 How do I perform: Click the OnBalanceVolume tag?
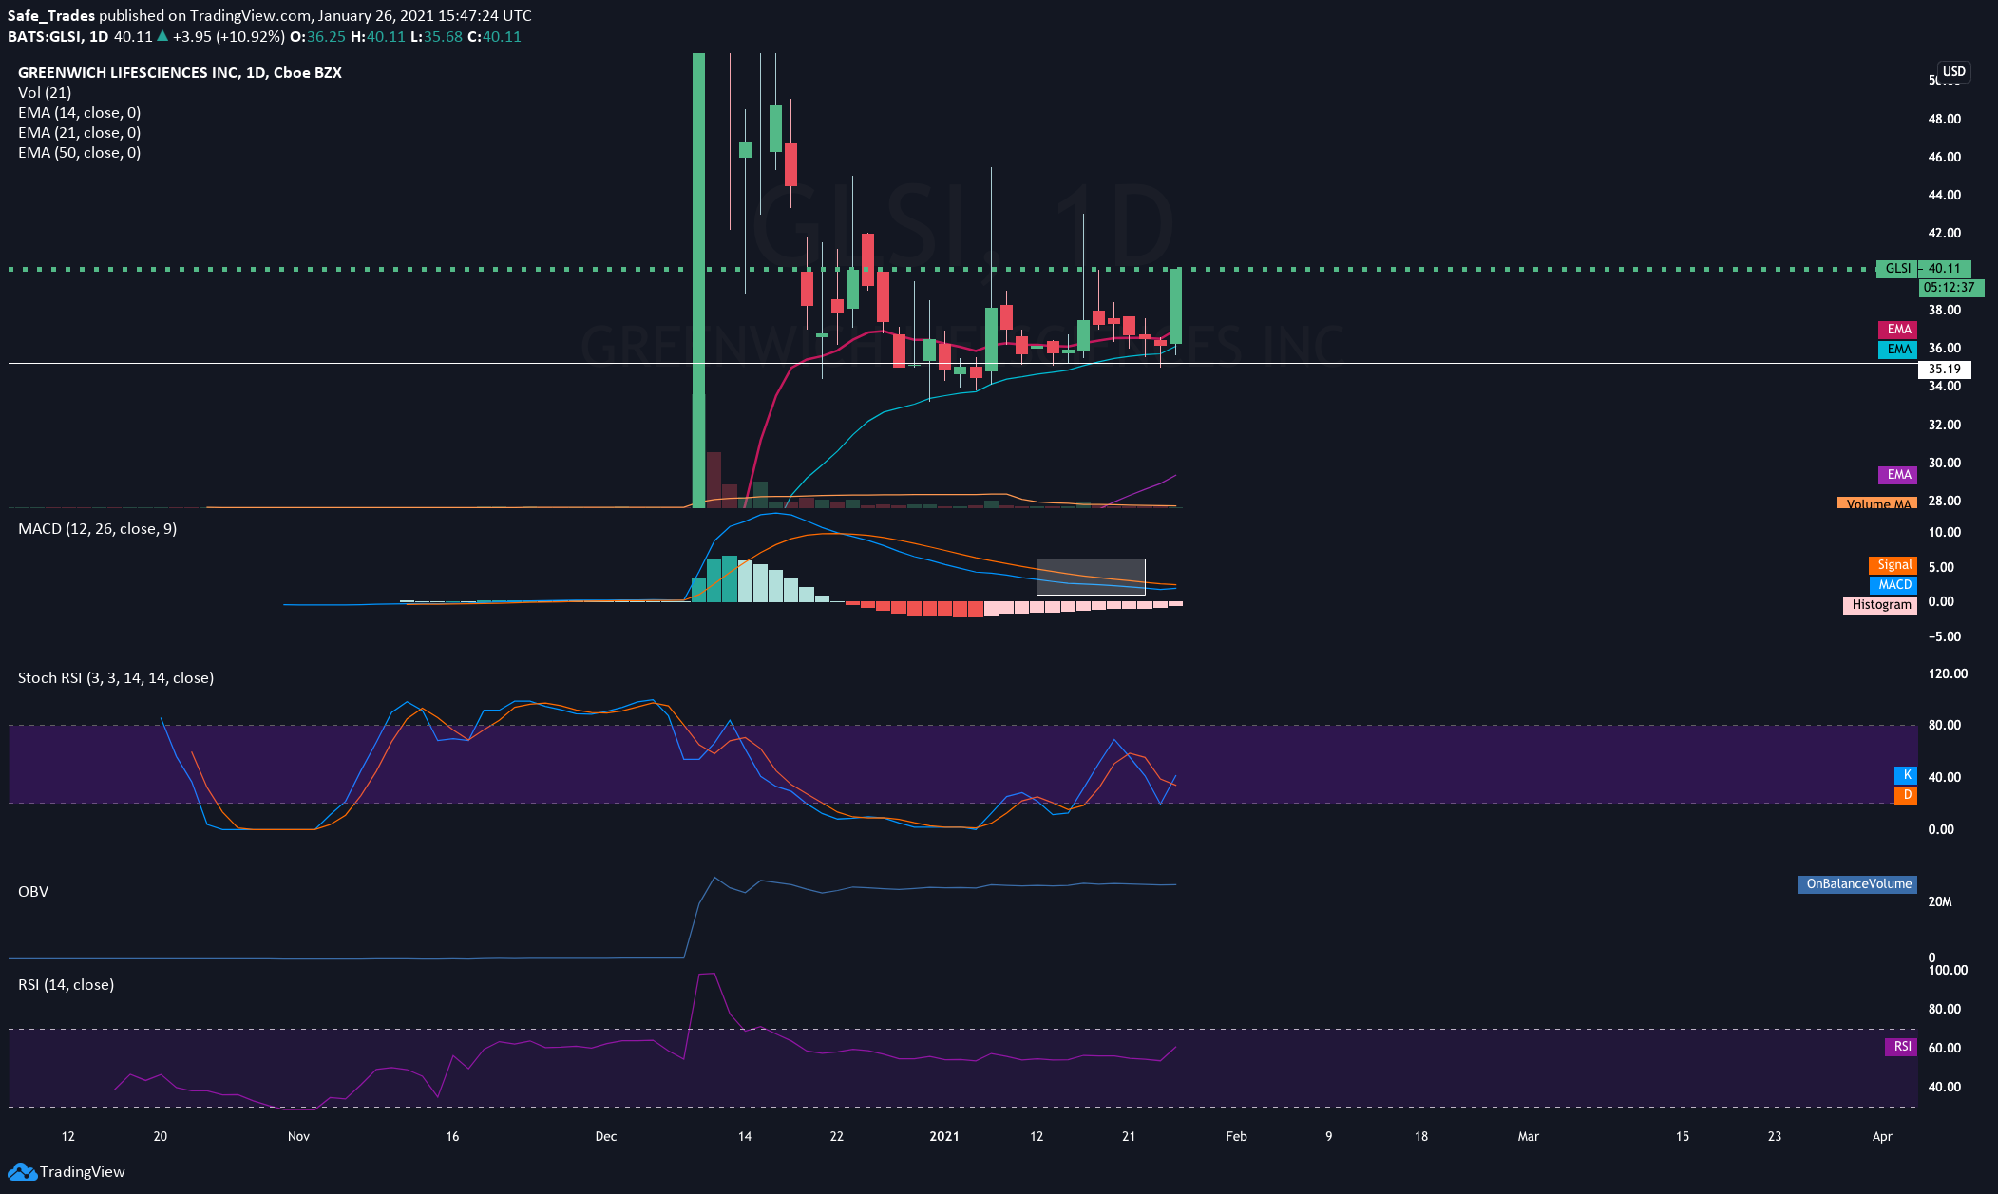[x=1857, y=884]
